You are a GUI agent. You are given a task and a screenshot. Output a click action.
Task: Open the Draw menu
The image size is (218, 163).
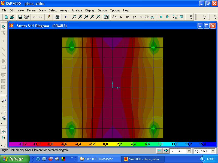(x=42, y=10)
